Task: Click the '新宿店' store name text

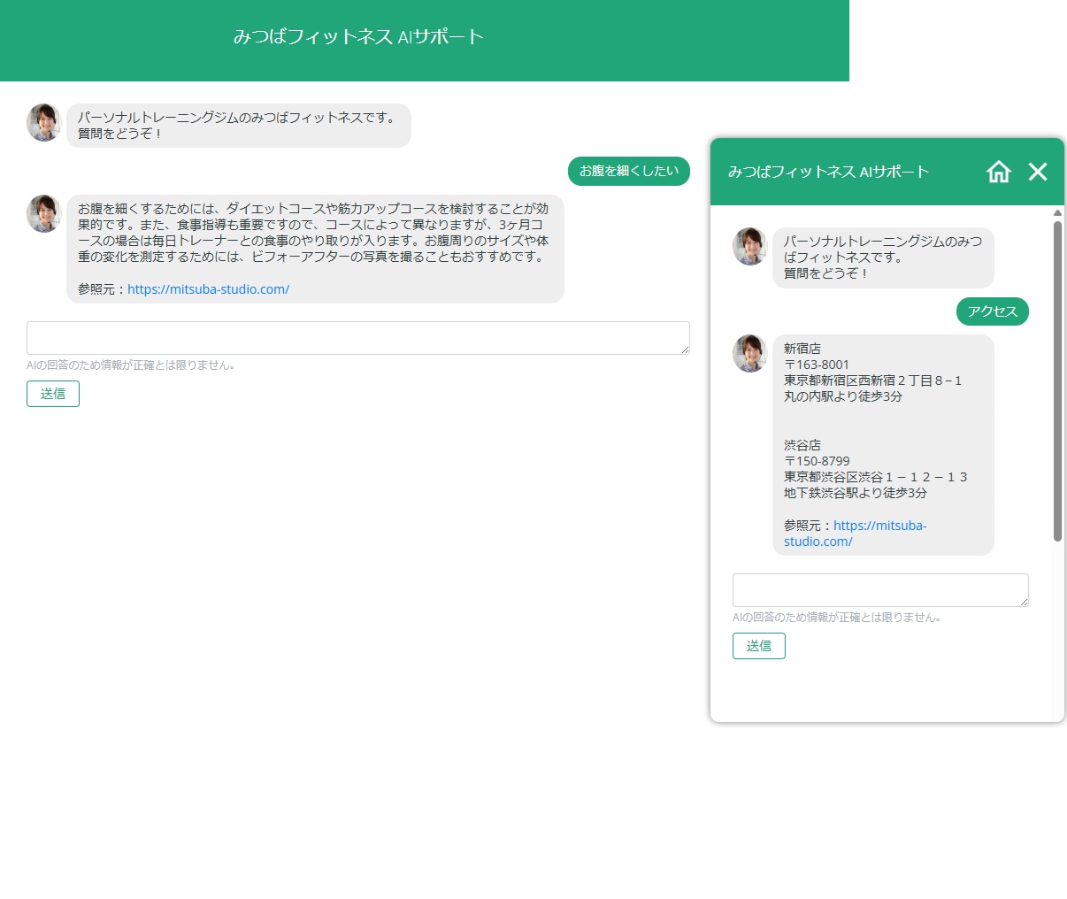Action: click(802, 349)
